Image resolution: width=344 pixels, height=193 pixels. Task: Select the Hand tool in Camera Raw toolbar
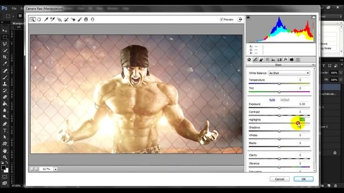point(39,19)
